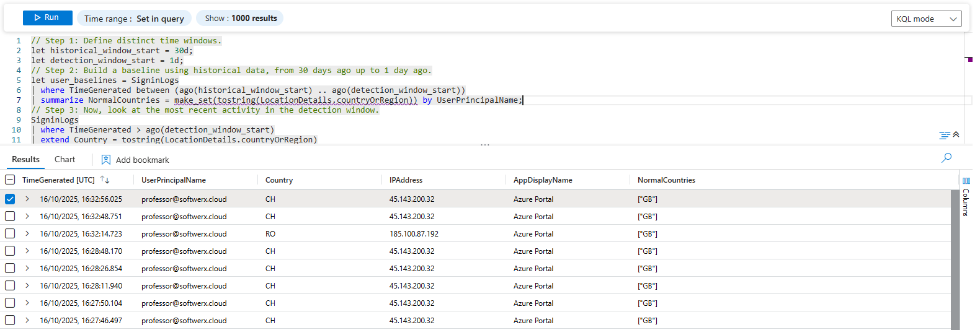Change Time range Set in query
The image size is (980, 330).
coord(134,19)
